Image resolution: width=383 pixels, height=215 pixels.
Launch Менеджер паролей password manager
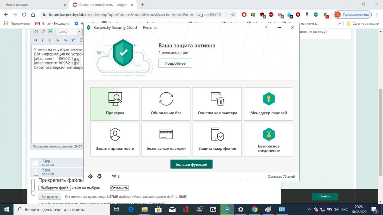(x=268, y=104)
